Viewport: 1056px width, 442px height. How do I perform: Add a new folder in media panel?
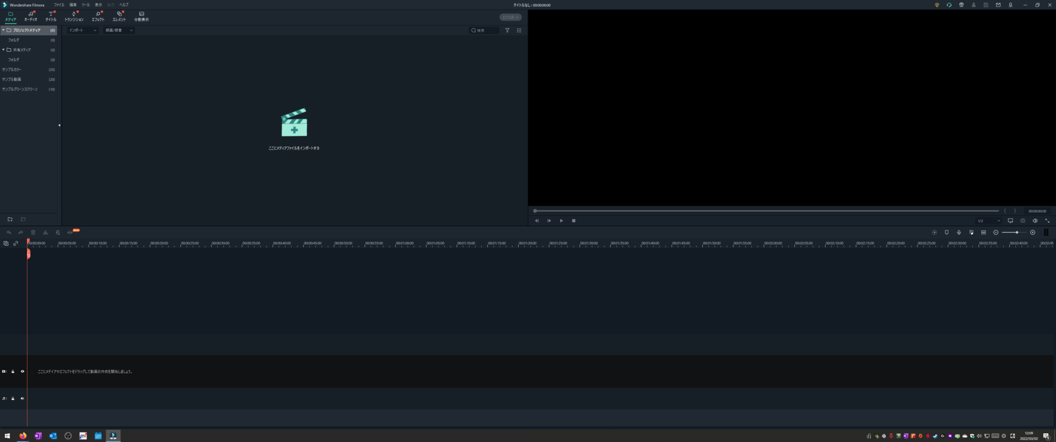10,219
